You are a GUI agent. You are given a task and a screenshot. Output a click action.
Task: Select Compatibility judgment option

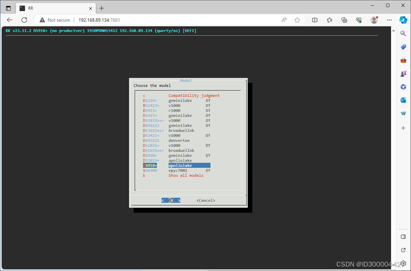click(x=181, y=96)
